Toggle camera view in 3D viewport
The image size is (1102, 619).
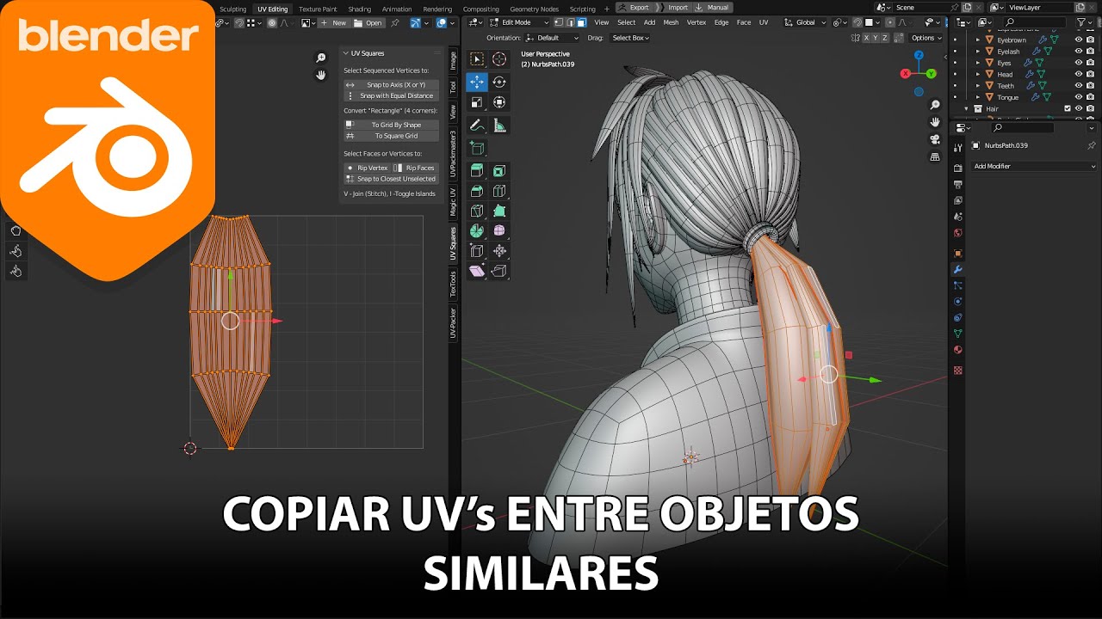(x=935, y=139)
